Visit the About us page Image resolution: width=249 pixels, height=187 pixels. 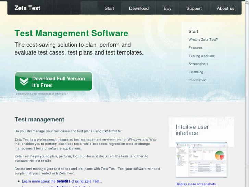[x=225, y=8]
